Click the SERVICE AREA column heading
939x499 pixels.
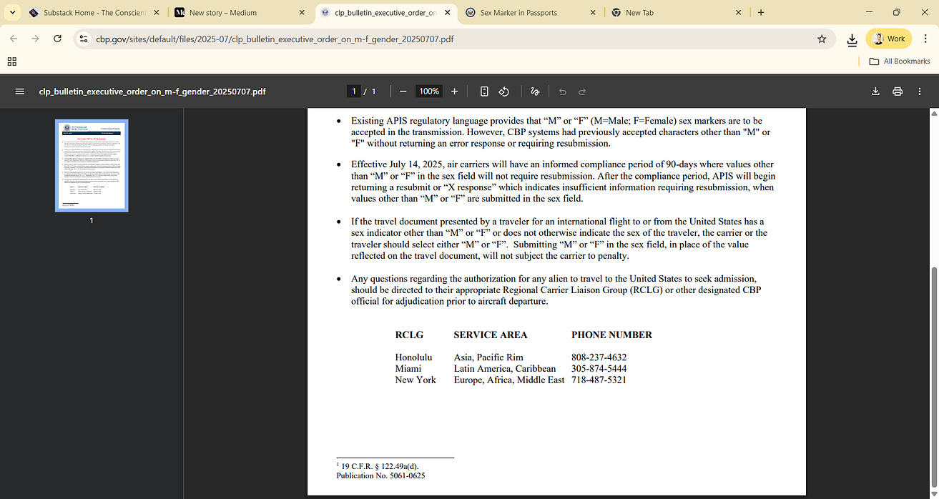click(491, 335)
